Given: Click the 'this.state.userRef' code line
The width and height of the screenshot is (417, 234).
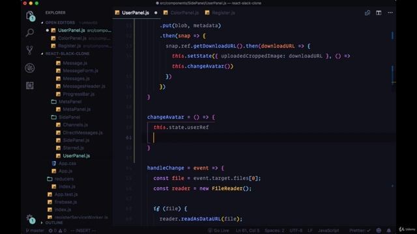Looking at the screenshot, I should tap(181, 127).
